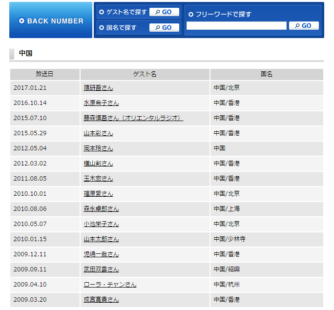This screenshot has height=310, width=334.
Task: Open guest link ローラ・チャンさん
Action: (110, 284)
